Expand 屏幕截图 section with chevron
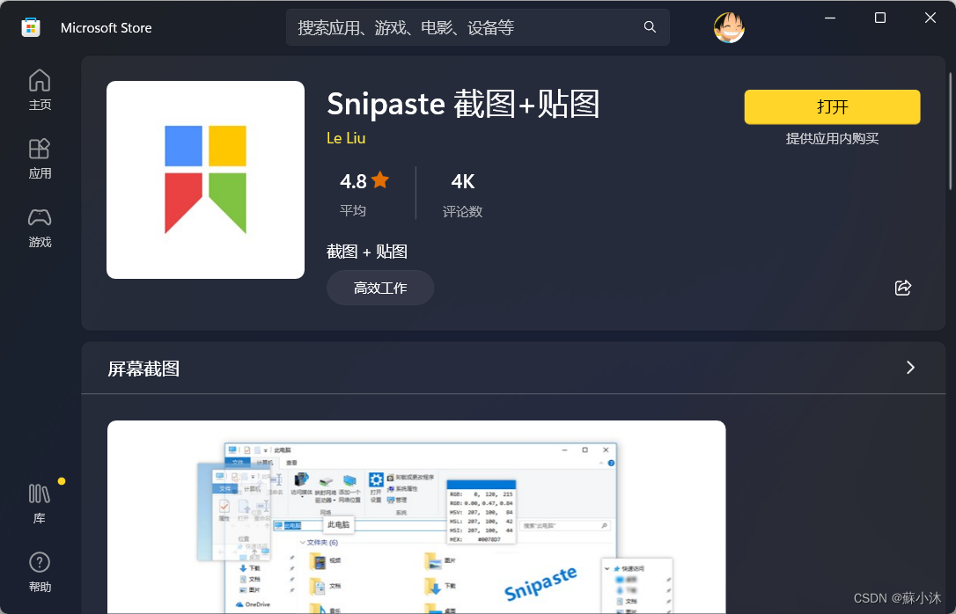The width and height of the screenshot is (956, 614). click(x=910, y=368)
